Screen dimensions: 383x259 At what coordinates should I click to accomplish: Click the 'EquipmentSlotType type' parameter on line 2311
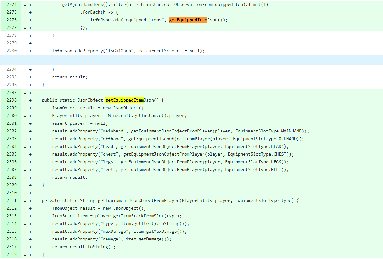pos(263,201)
